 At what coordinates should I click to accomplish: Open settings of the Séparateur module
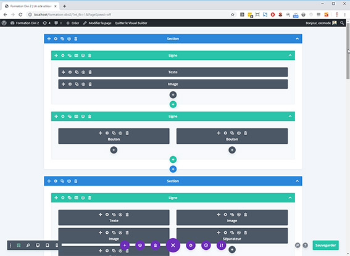225,233
